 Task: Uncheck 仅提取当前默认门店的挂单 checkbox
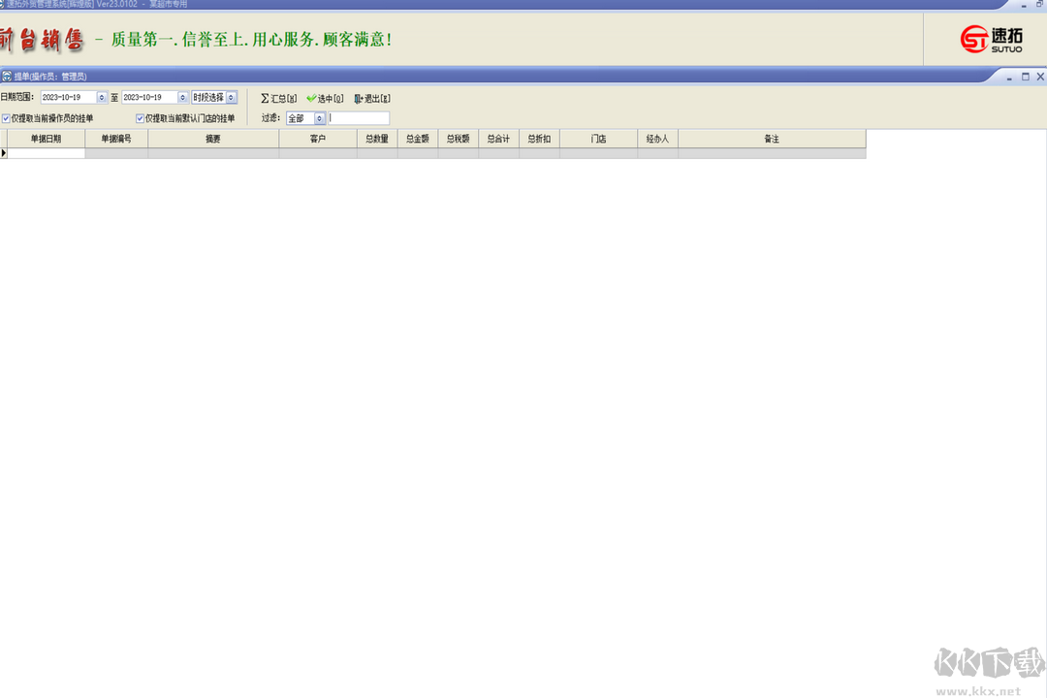point(140,118)
